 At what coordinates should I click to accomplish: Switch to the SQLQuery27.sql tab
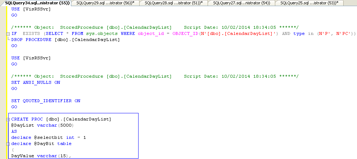point(241,3)
